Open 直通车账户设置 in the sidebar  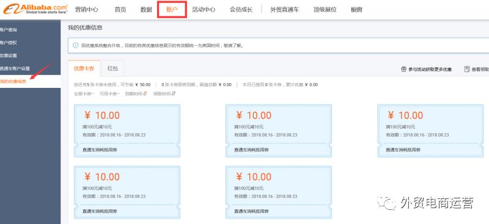pos(15,68)
